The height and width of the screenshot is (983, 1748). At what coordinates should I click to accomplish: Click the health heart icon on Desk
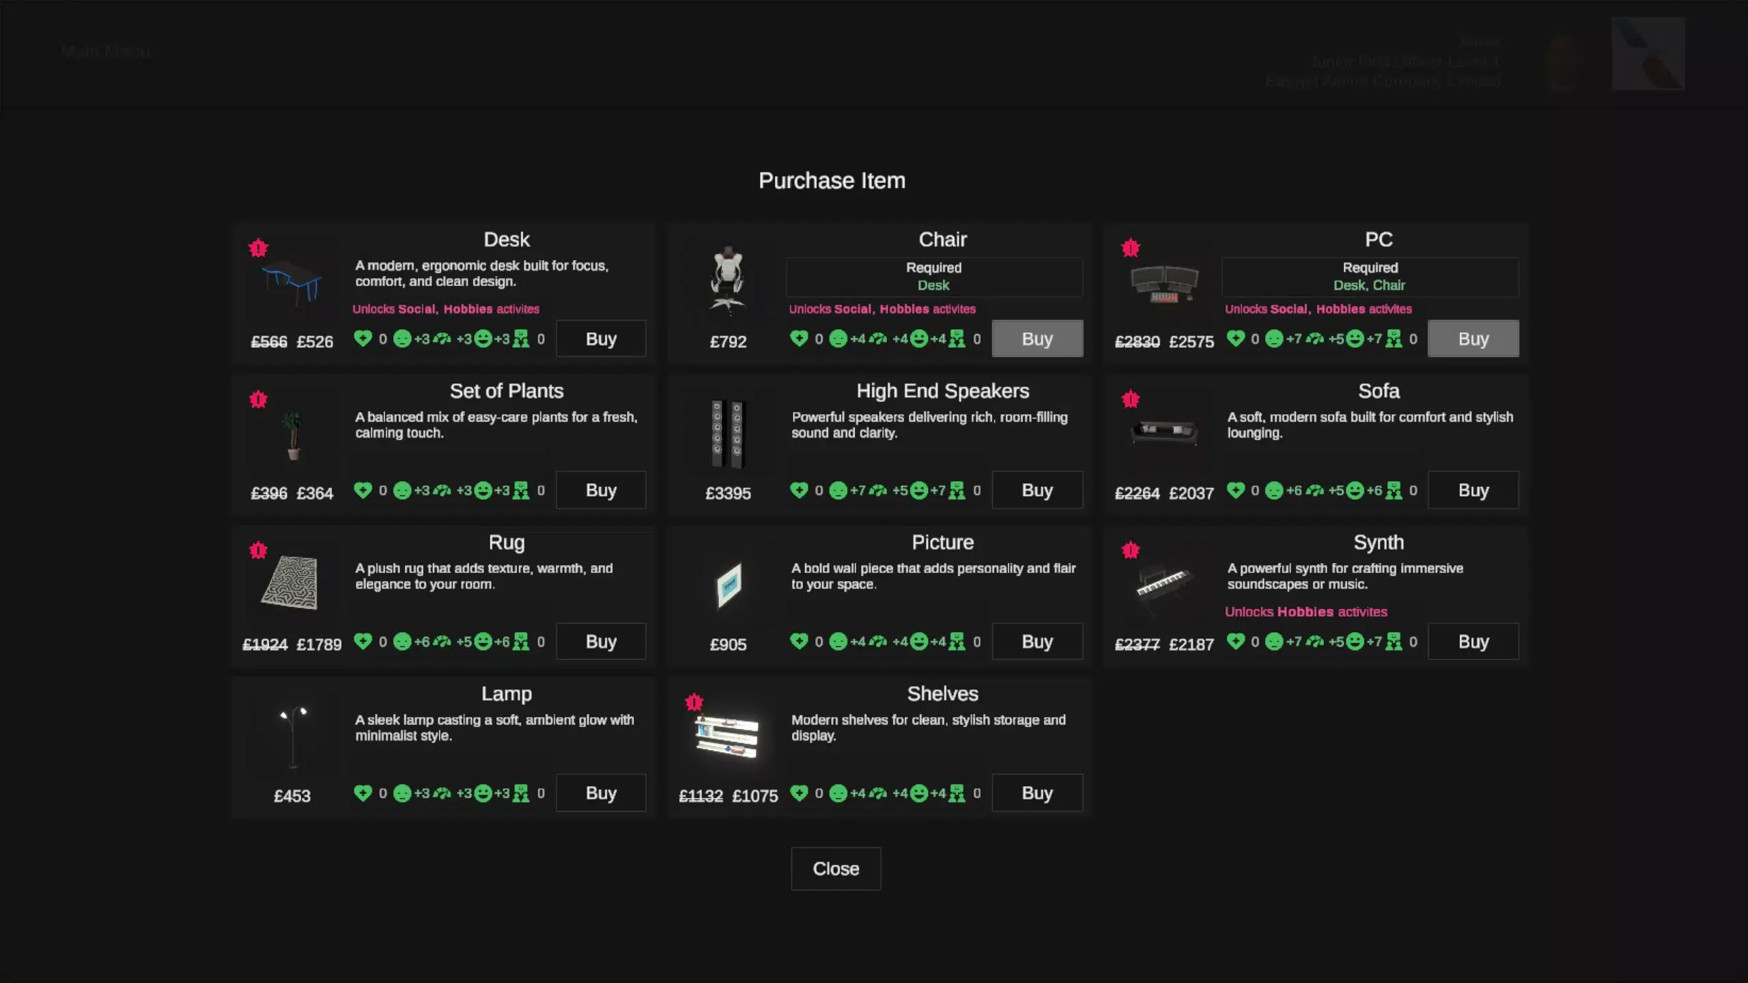[363, 339]
